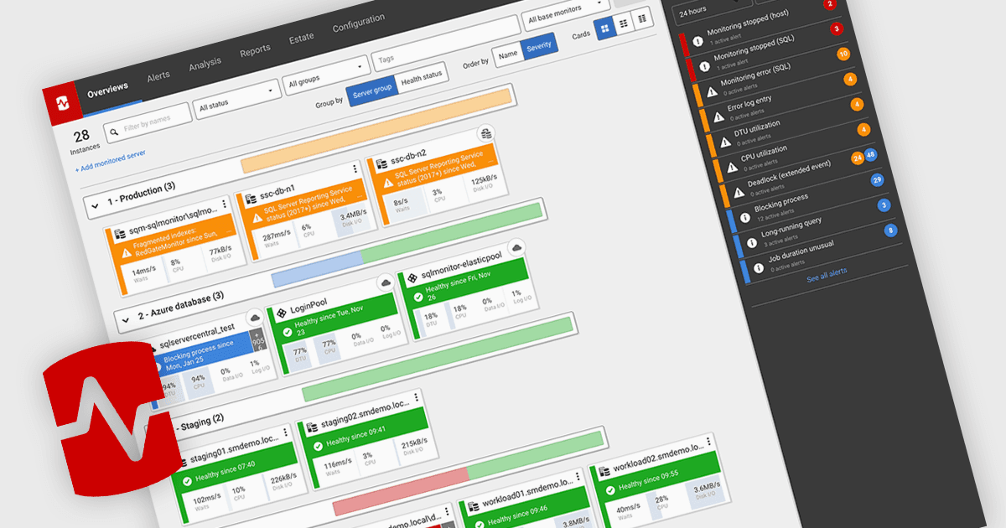Click the info icon beside Long-running query

751,241
